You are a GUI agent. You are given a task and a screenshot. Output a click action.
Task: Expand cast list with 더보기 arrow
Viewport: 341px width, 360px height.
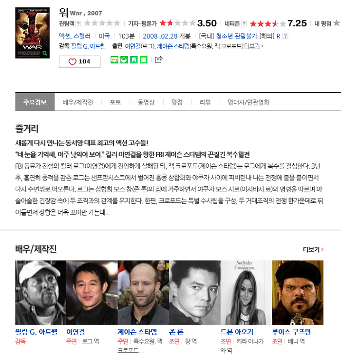[254, 46]
